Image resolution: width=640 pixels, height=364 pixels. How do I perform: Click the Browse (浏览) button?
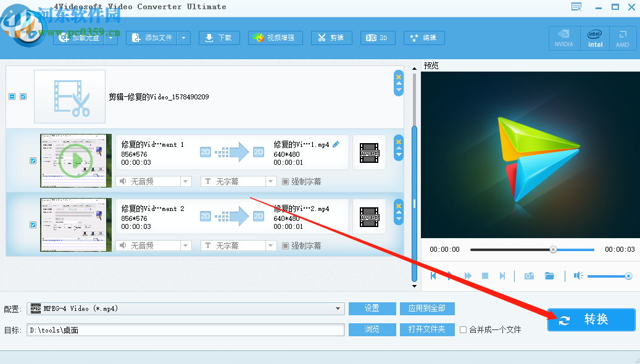(372, 329)
